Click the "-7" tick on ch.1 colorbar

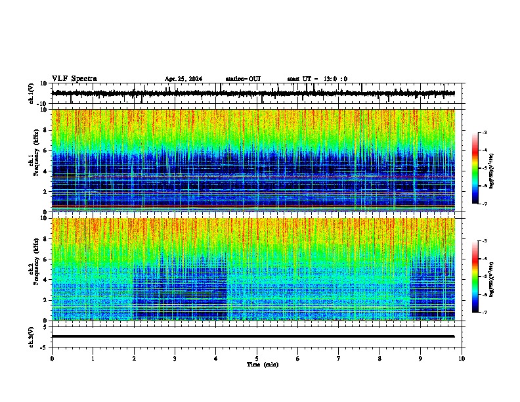(484, 204)
